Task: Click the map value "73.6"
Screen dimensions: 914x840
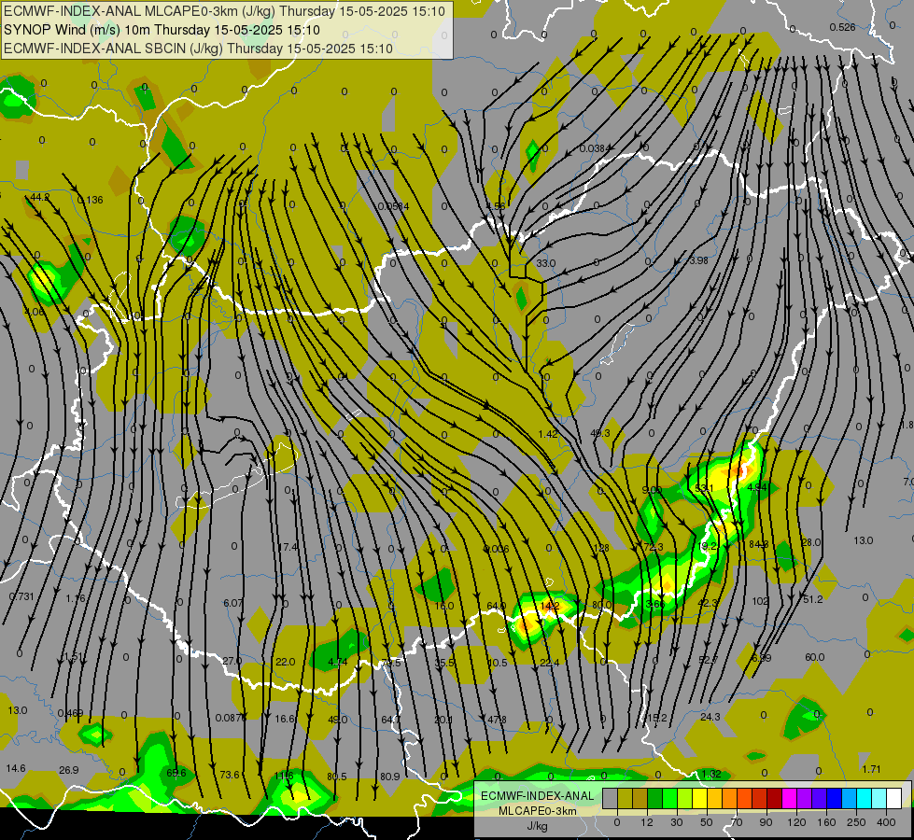Action: pos(230,775)
